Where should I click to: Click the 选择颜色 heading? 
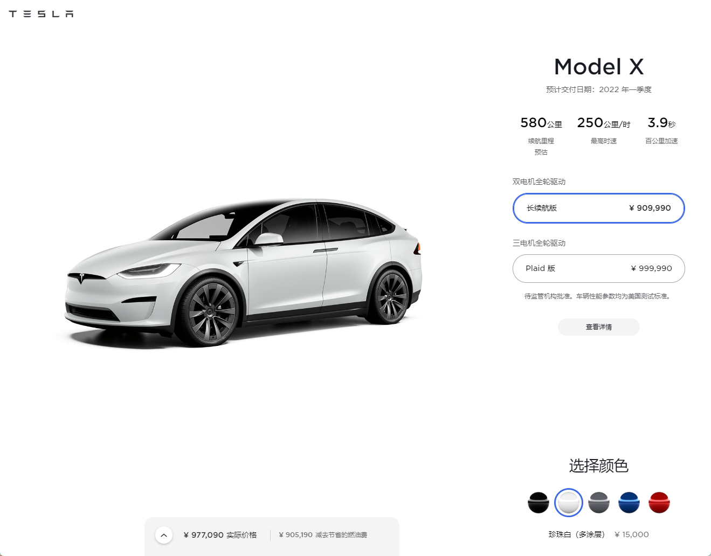point(599,465)
